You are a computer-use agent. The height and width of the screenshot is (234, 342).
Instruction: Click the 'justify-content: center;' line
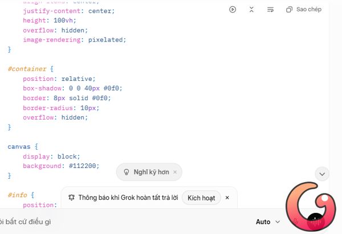(69, 11)
